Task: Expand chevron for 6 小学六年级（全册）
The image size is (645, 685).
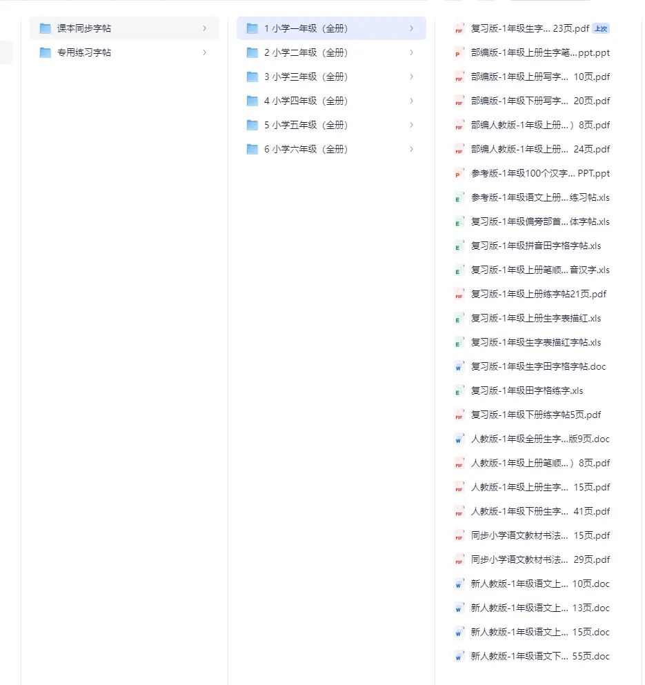Action: coord(412,150)
